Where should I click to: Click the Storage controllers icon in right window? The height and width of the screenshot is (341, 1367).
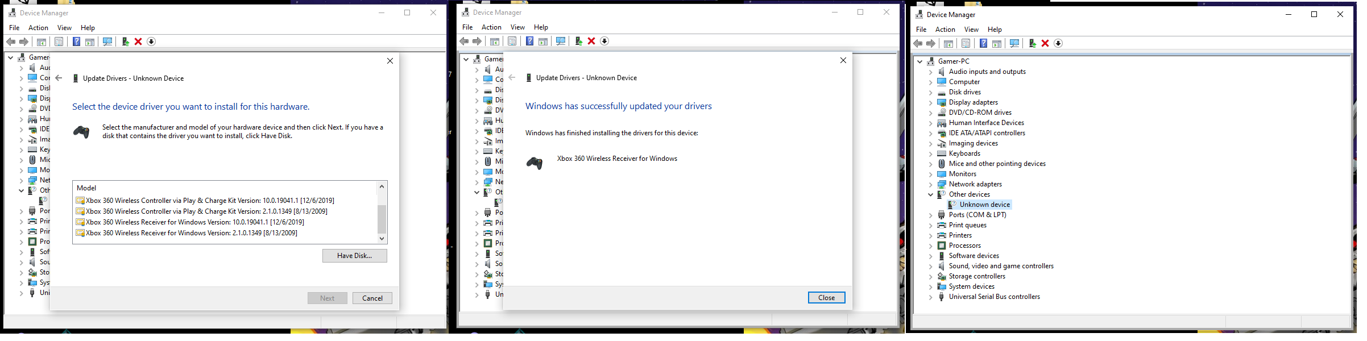click(942, 276)
